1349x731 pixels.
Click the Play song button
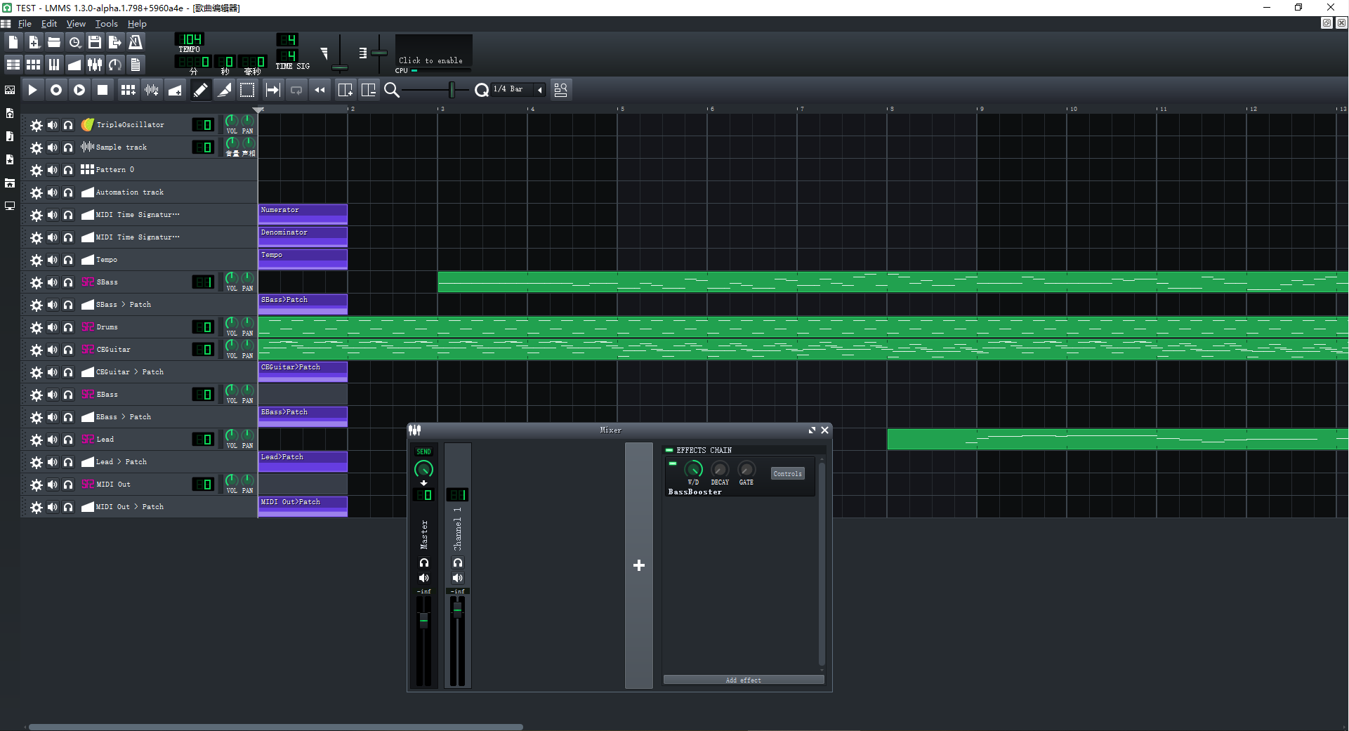coord(32,90)
